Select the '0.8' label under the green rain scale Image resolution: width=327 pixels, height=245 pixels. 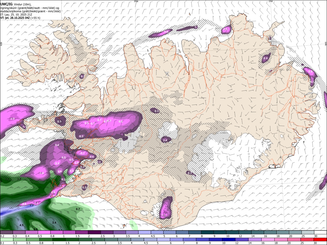[41, 243]
